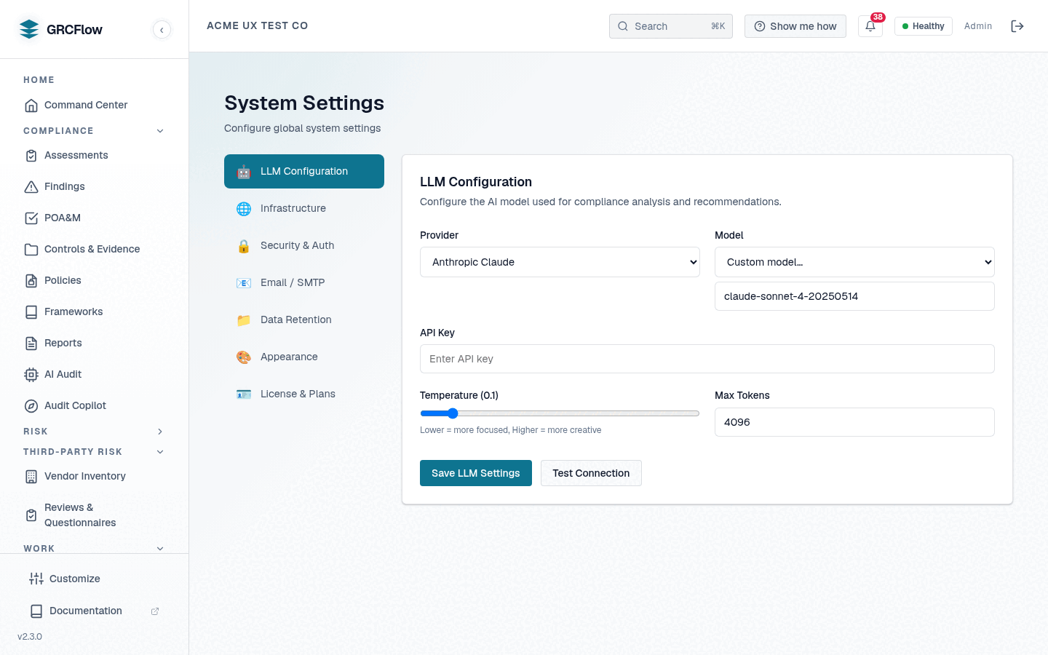1048x655 pixels.
Task: Open Policies document lock icon
Action: [x=31, y=281]
